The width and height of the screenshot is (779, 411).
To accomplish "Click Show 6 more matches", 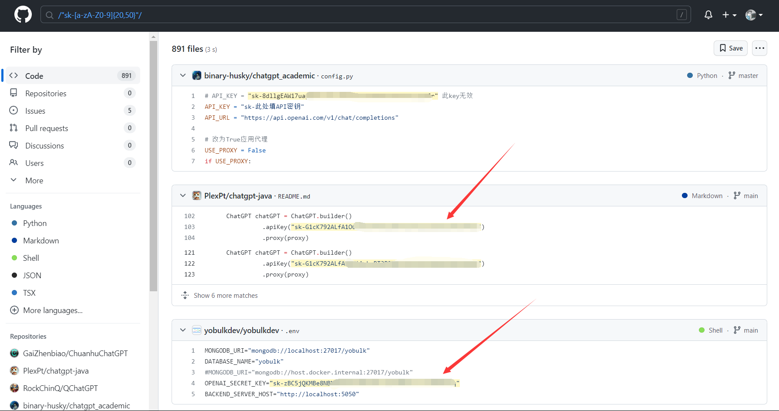I will pyautogui.click(x=226, y=296).
